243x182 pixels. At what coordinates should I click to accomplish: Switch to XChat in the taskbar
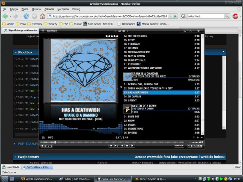click(151, 179)
